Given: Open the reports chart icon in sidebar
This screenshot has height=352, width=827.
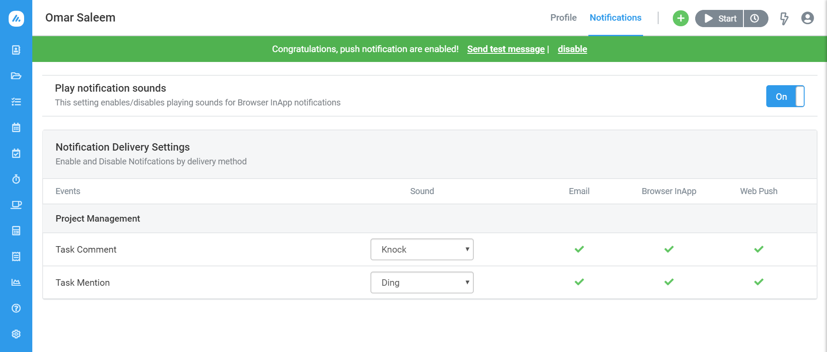Looking at the screenshot, I should coord(16,282).
